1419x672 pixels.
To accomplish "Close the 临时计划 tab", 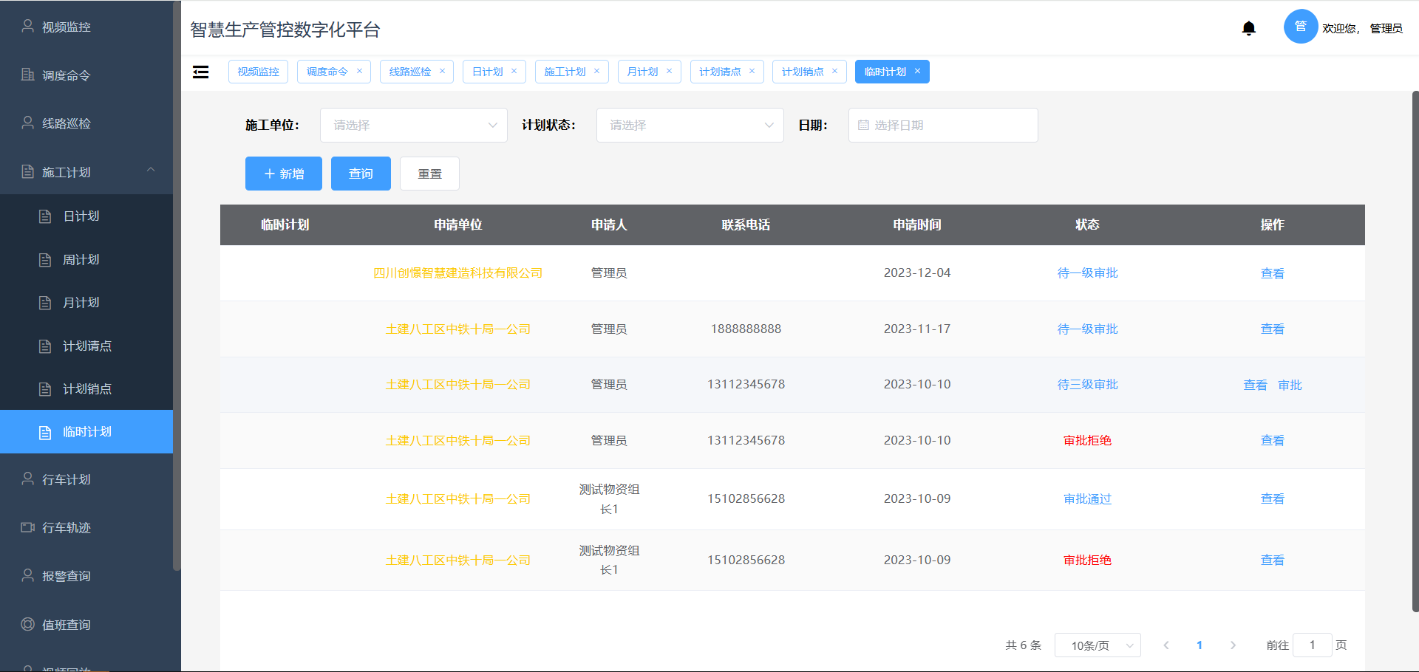I will pos(916,71).
